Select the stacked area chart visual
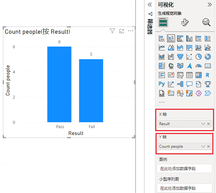Image resolution: width=216 pixels, height=193 pixels. [180, 48]
